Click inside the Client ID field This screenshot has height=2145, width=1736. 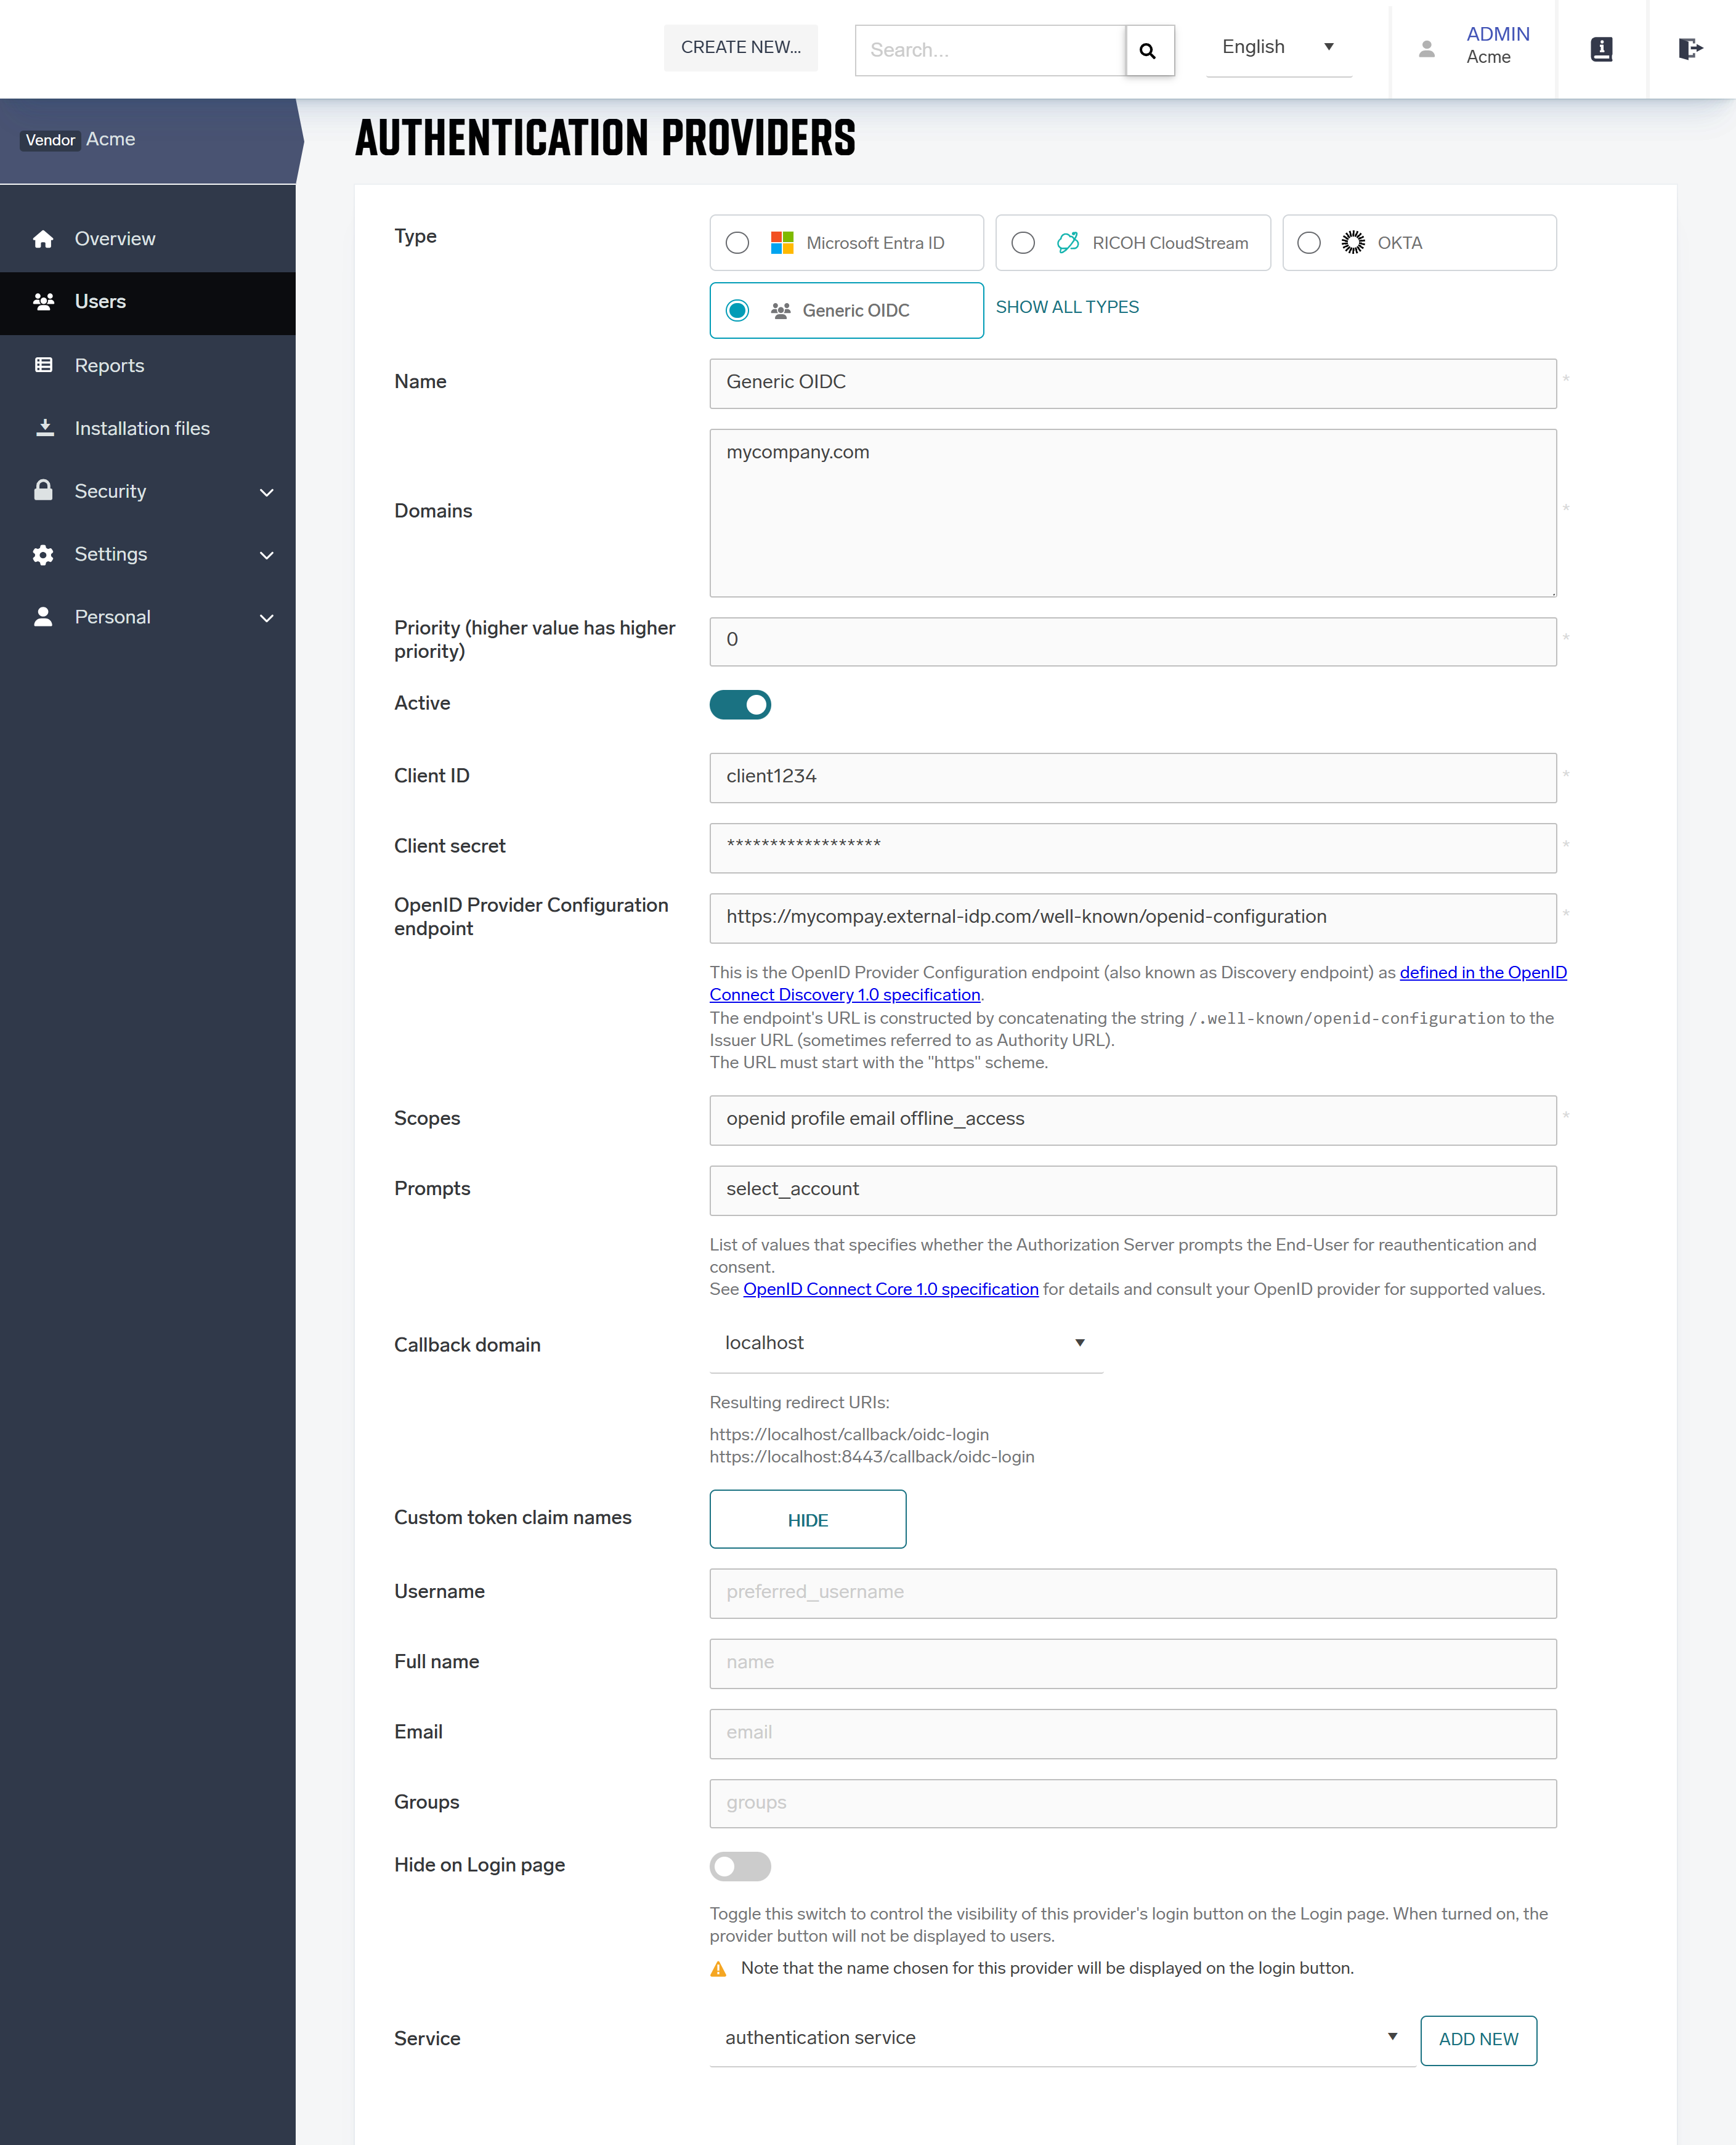1132,777
